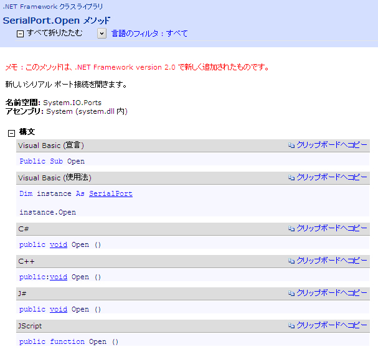Click void link in C# syntax

point(59,244)
